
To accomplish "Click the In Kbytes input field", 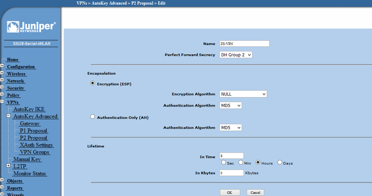I will 231,173.
